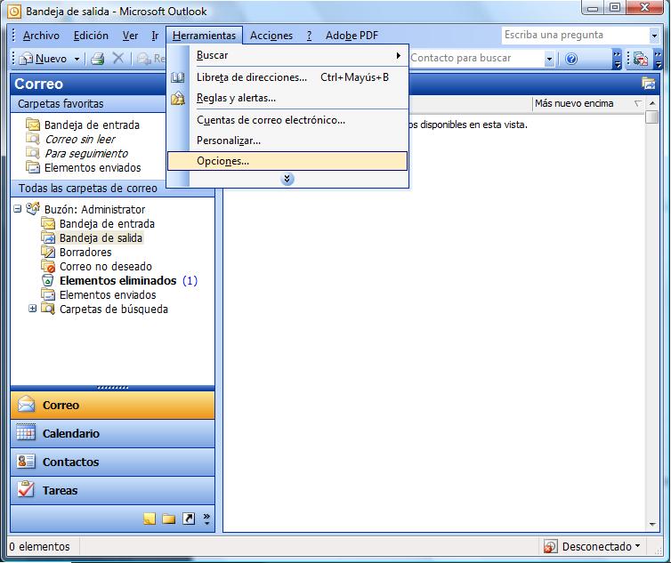Open the Buscar submenu
The image size is (671, 563).
tap(287, 56)
